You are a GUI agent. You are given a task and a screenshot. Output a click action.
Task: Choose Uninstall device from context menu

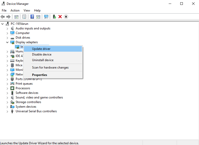tap(53, 60)
